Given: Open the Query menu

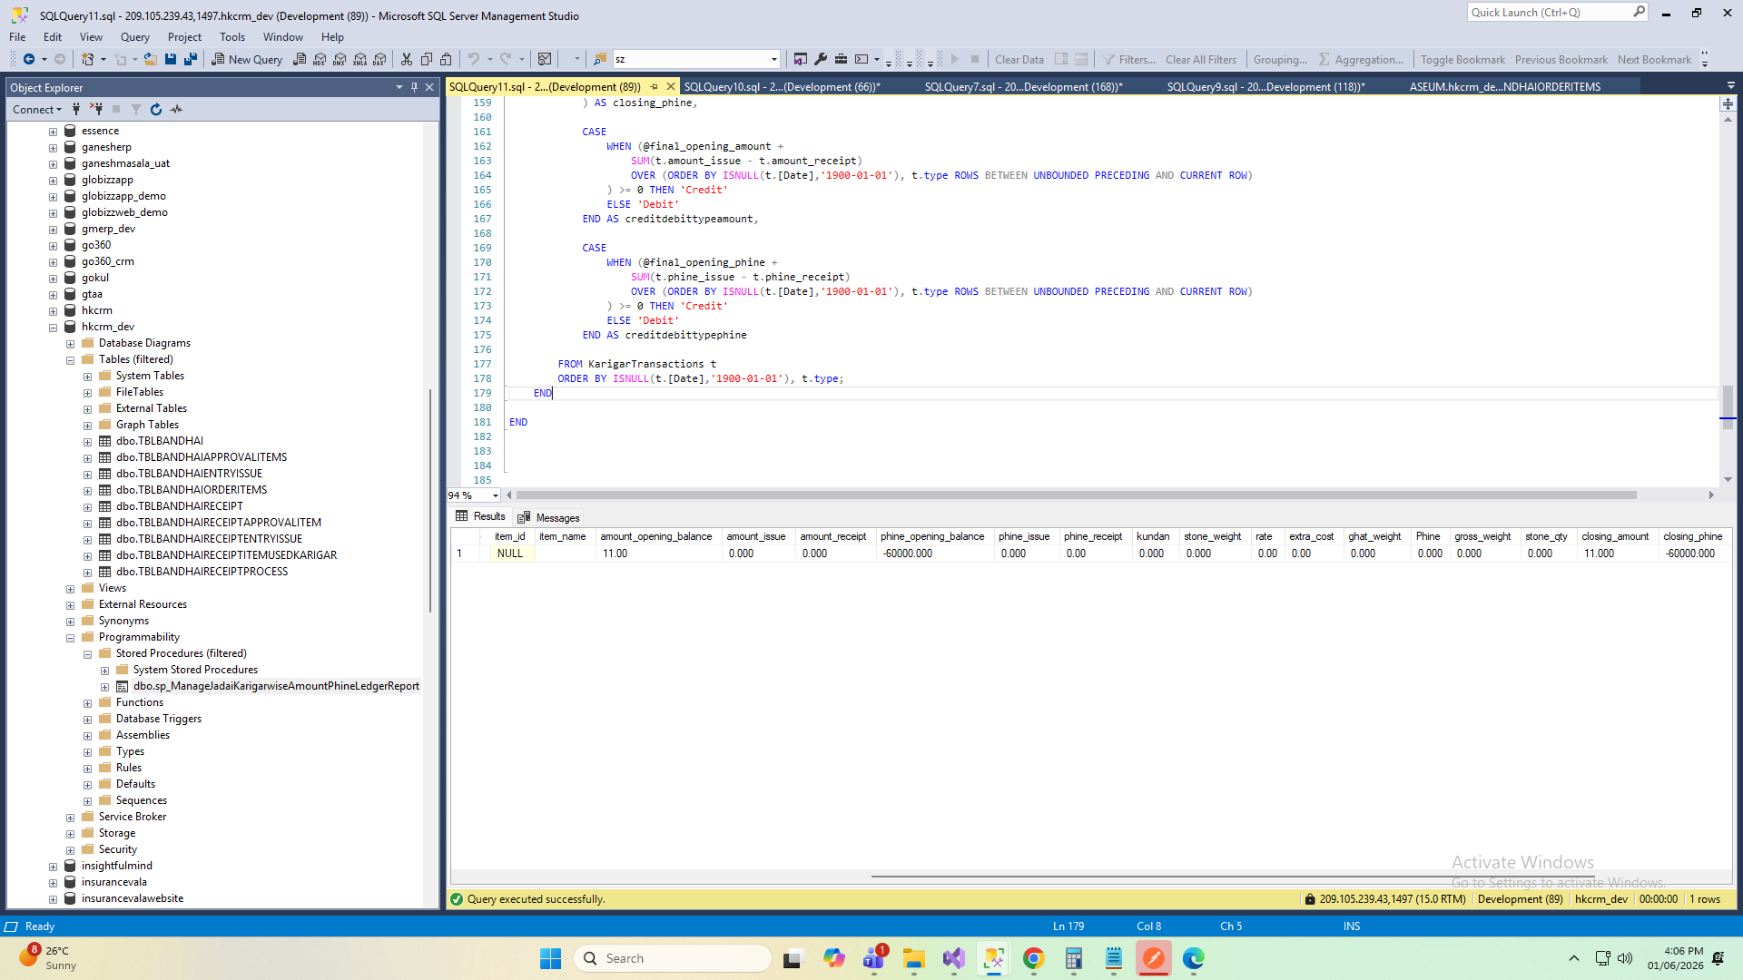Looking at the screenshot, I should point(134,37).
